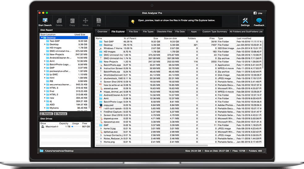Click the Move arrows icon
304x169 pixels.
tap(85, 20)
